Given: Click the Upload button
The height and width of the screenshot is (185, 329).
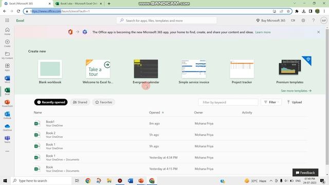Looking at the screenshot, I should (x=295, y=102).
